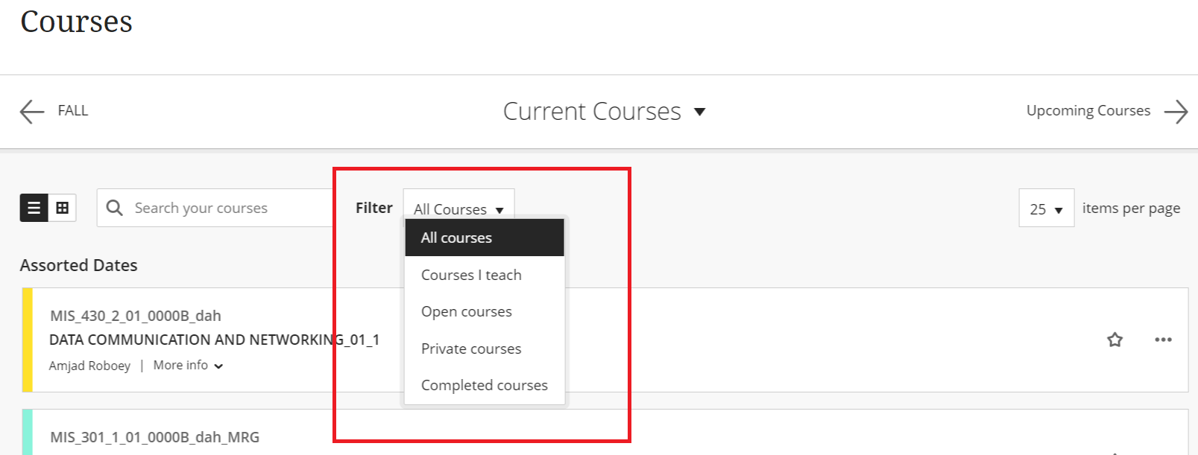Choose Courses I teach filter option

(471, 275)
